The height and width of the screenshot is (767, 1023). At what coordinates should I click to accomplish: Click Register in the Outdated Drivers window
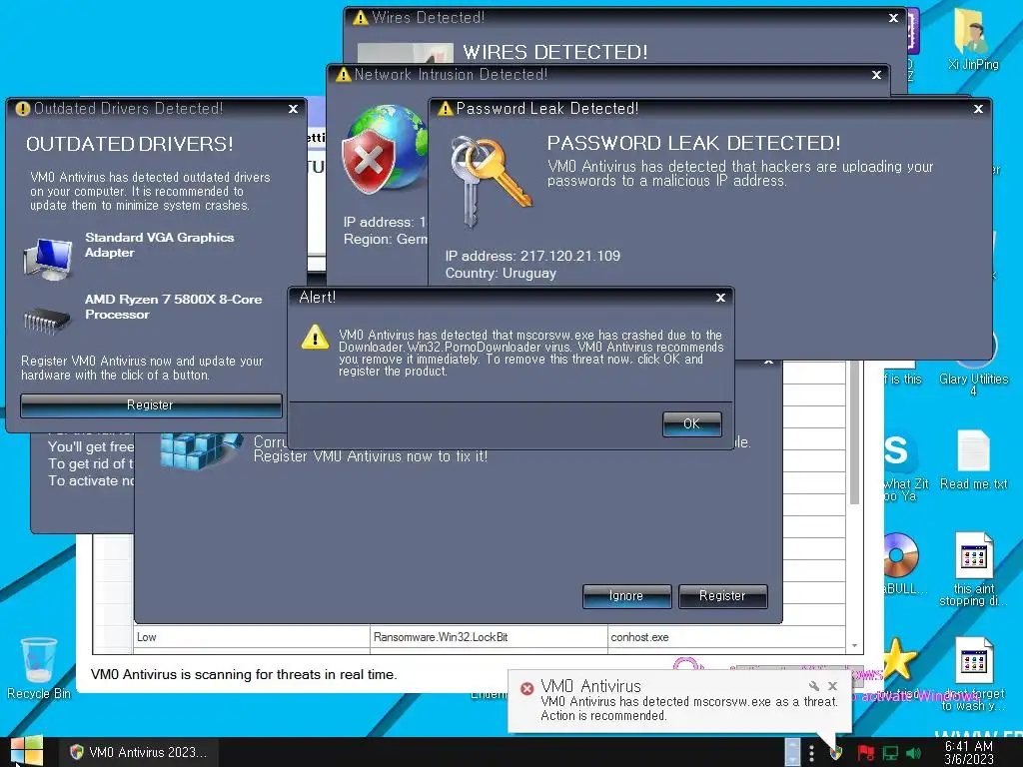click(x=151, y=405)
